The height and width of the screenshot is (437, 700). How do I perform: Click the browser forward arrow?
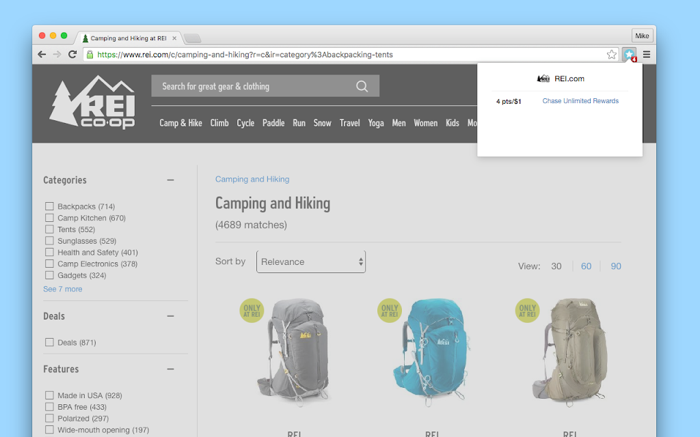57,55
